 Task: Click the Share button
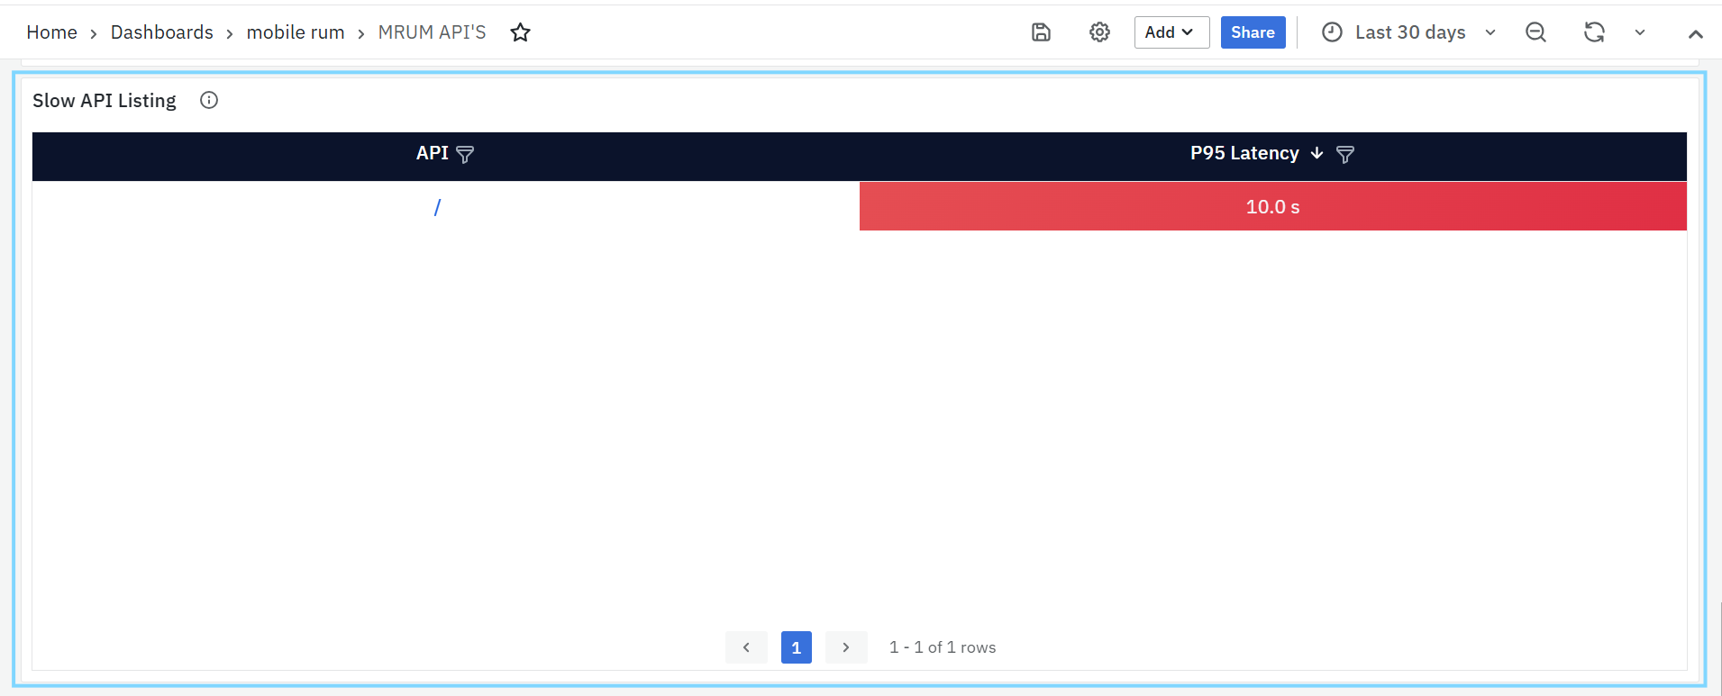point(1253,32)
